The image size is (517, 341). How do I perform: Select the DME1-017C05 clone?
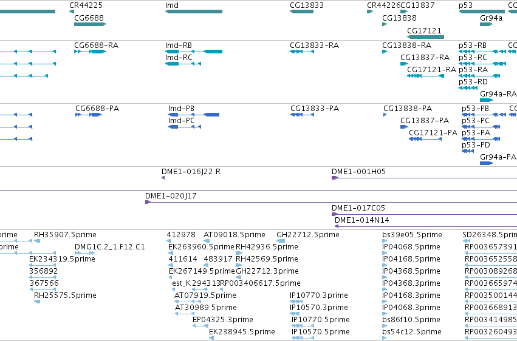click(x=424, y=214)
